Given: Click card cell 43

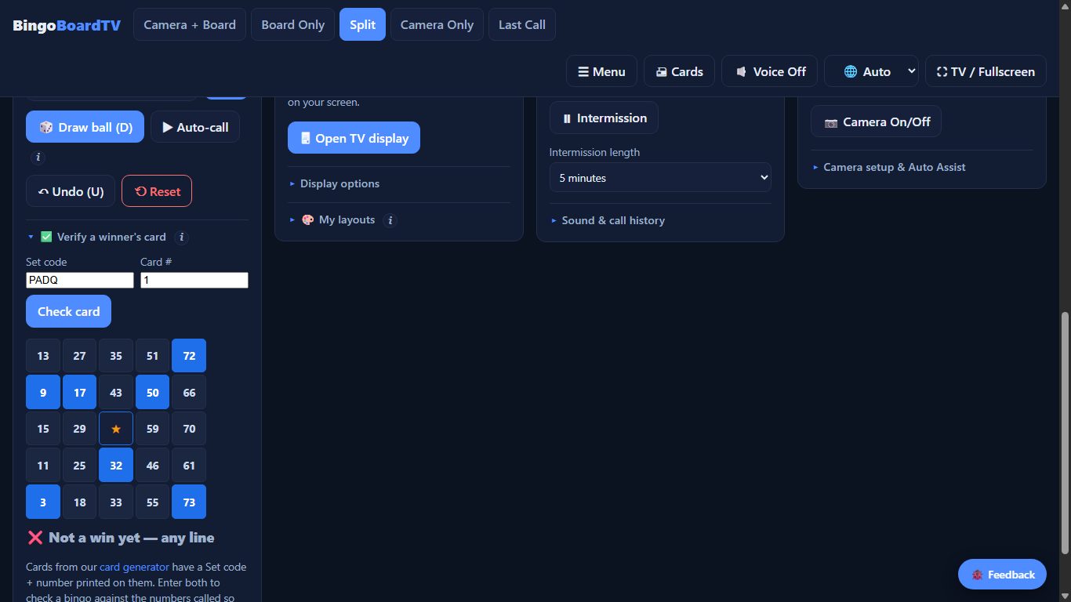Looking at the screenshot, I should tap(116, 392).
